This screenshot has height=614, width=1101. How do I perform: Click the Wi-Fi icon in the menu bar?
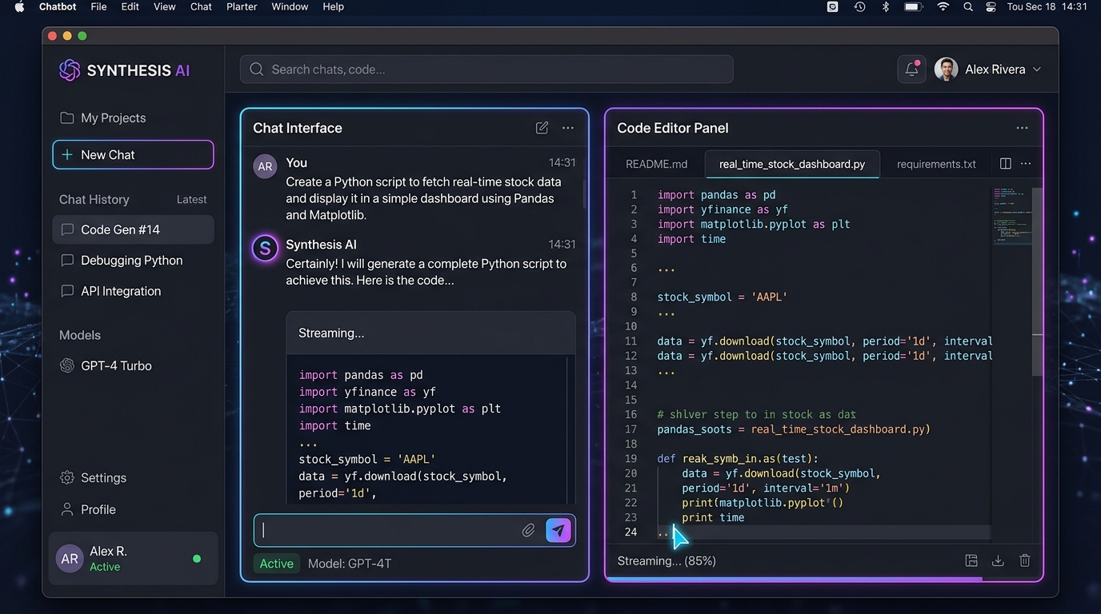click(x=943, y=6)
